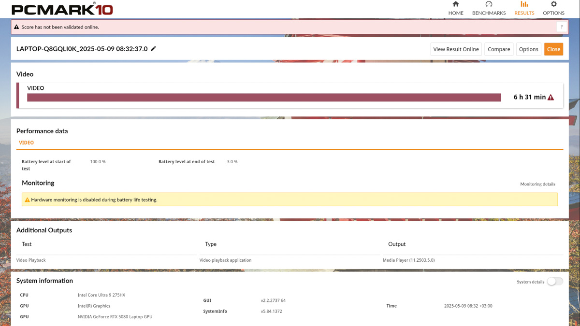Open Monitoring details

(537, 184)
